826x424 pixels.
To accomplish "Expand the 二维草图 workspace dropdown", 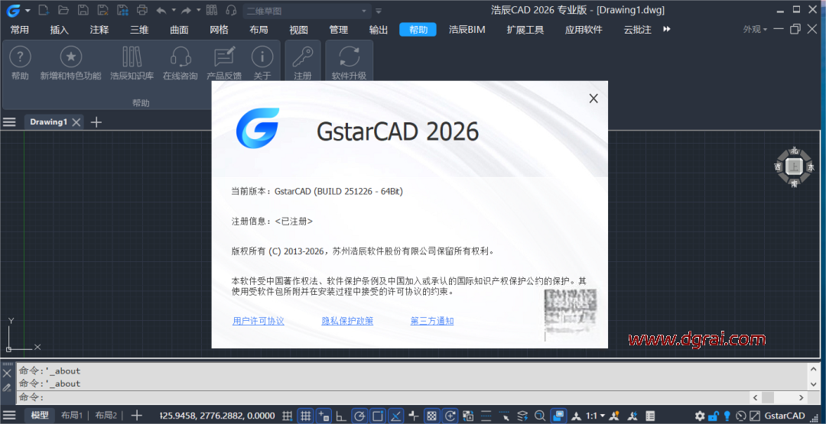I will (x=365, y=11).
